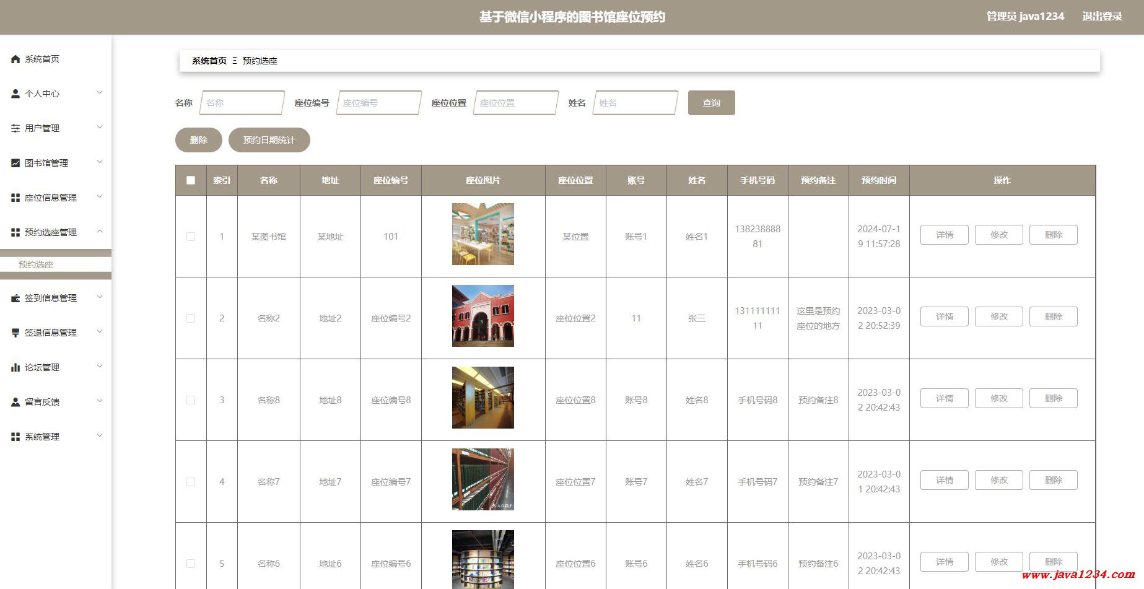Click the person icon beside 个人中心
Screen dimensions: 1144x589
15,94
